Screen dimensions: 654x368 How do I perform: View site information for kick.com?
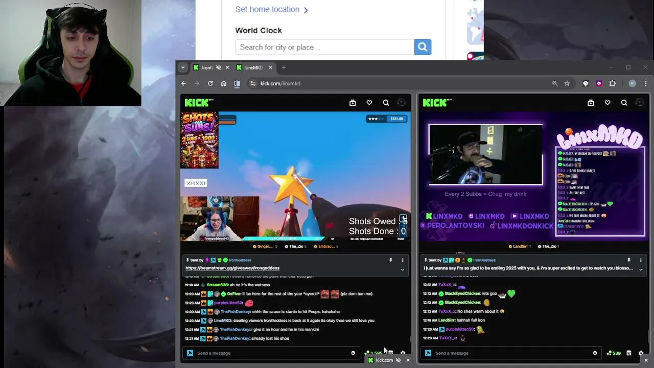pos(253,83)
